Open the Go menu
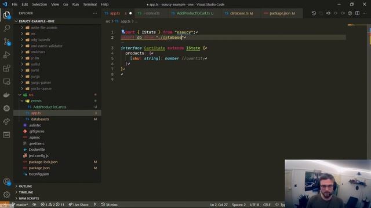 click(x=66, y=4)
